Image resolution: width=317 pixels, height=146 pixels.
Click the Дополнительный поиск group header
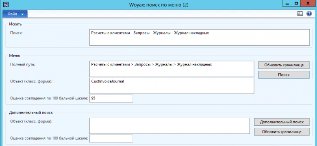(31, 112)
